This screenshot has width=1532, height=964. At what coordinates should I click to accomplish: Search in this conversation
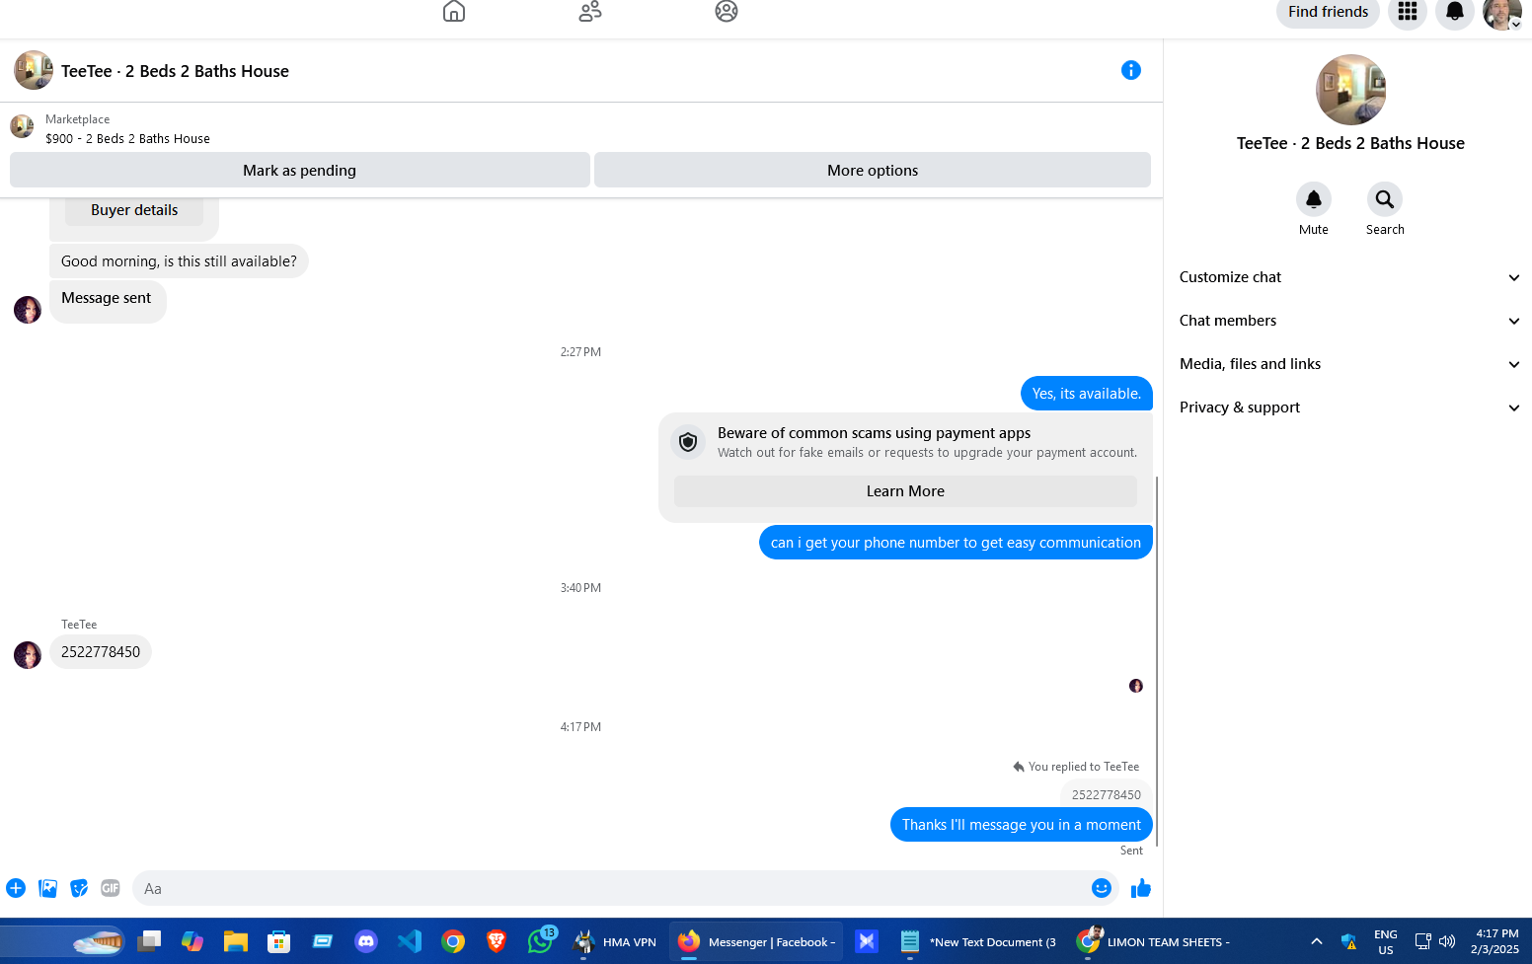tap(1385, 199)
